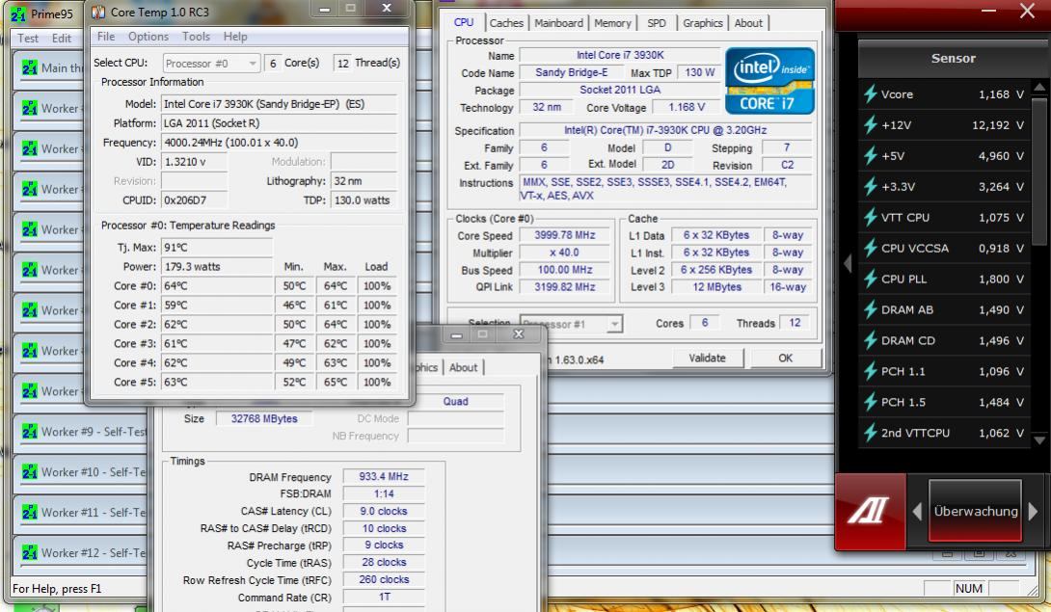The image size is (1051, 612).
Task: Click the Cores count field in Core Temp
Action: pos(272,63)
